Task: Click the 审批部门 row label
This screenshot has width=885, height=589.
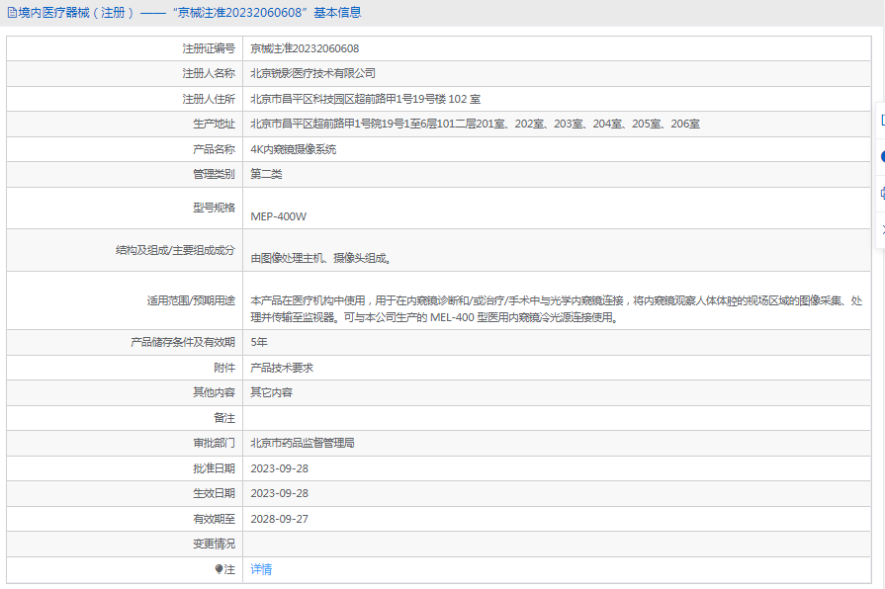Action: coord(214,443)
